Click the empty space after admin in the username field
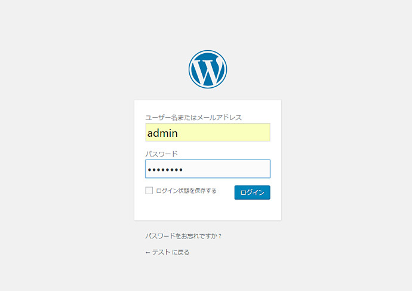Image resolution: width=412 pixels, height=291 pixels. coord(227,133)
